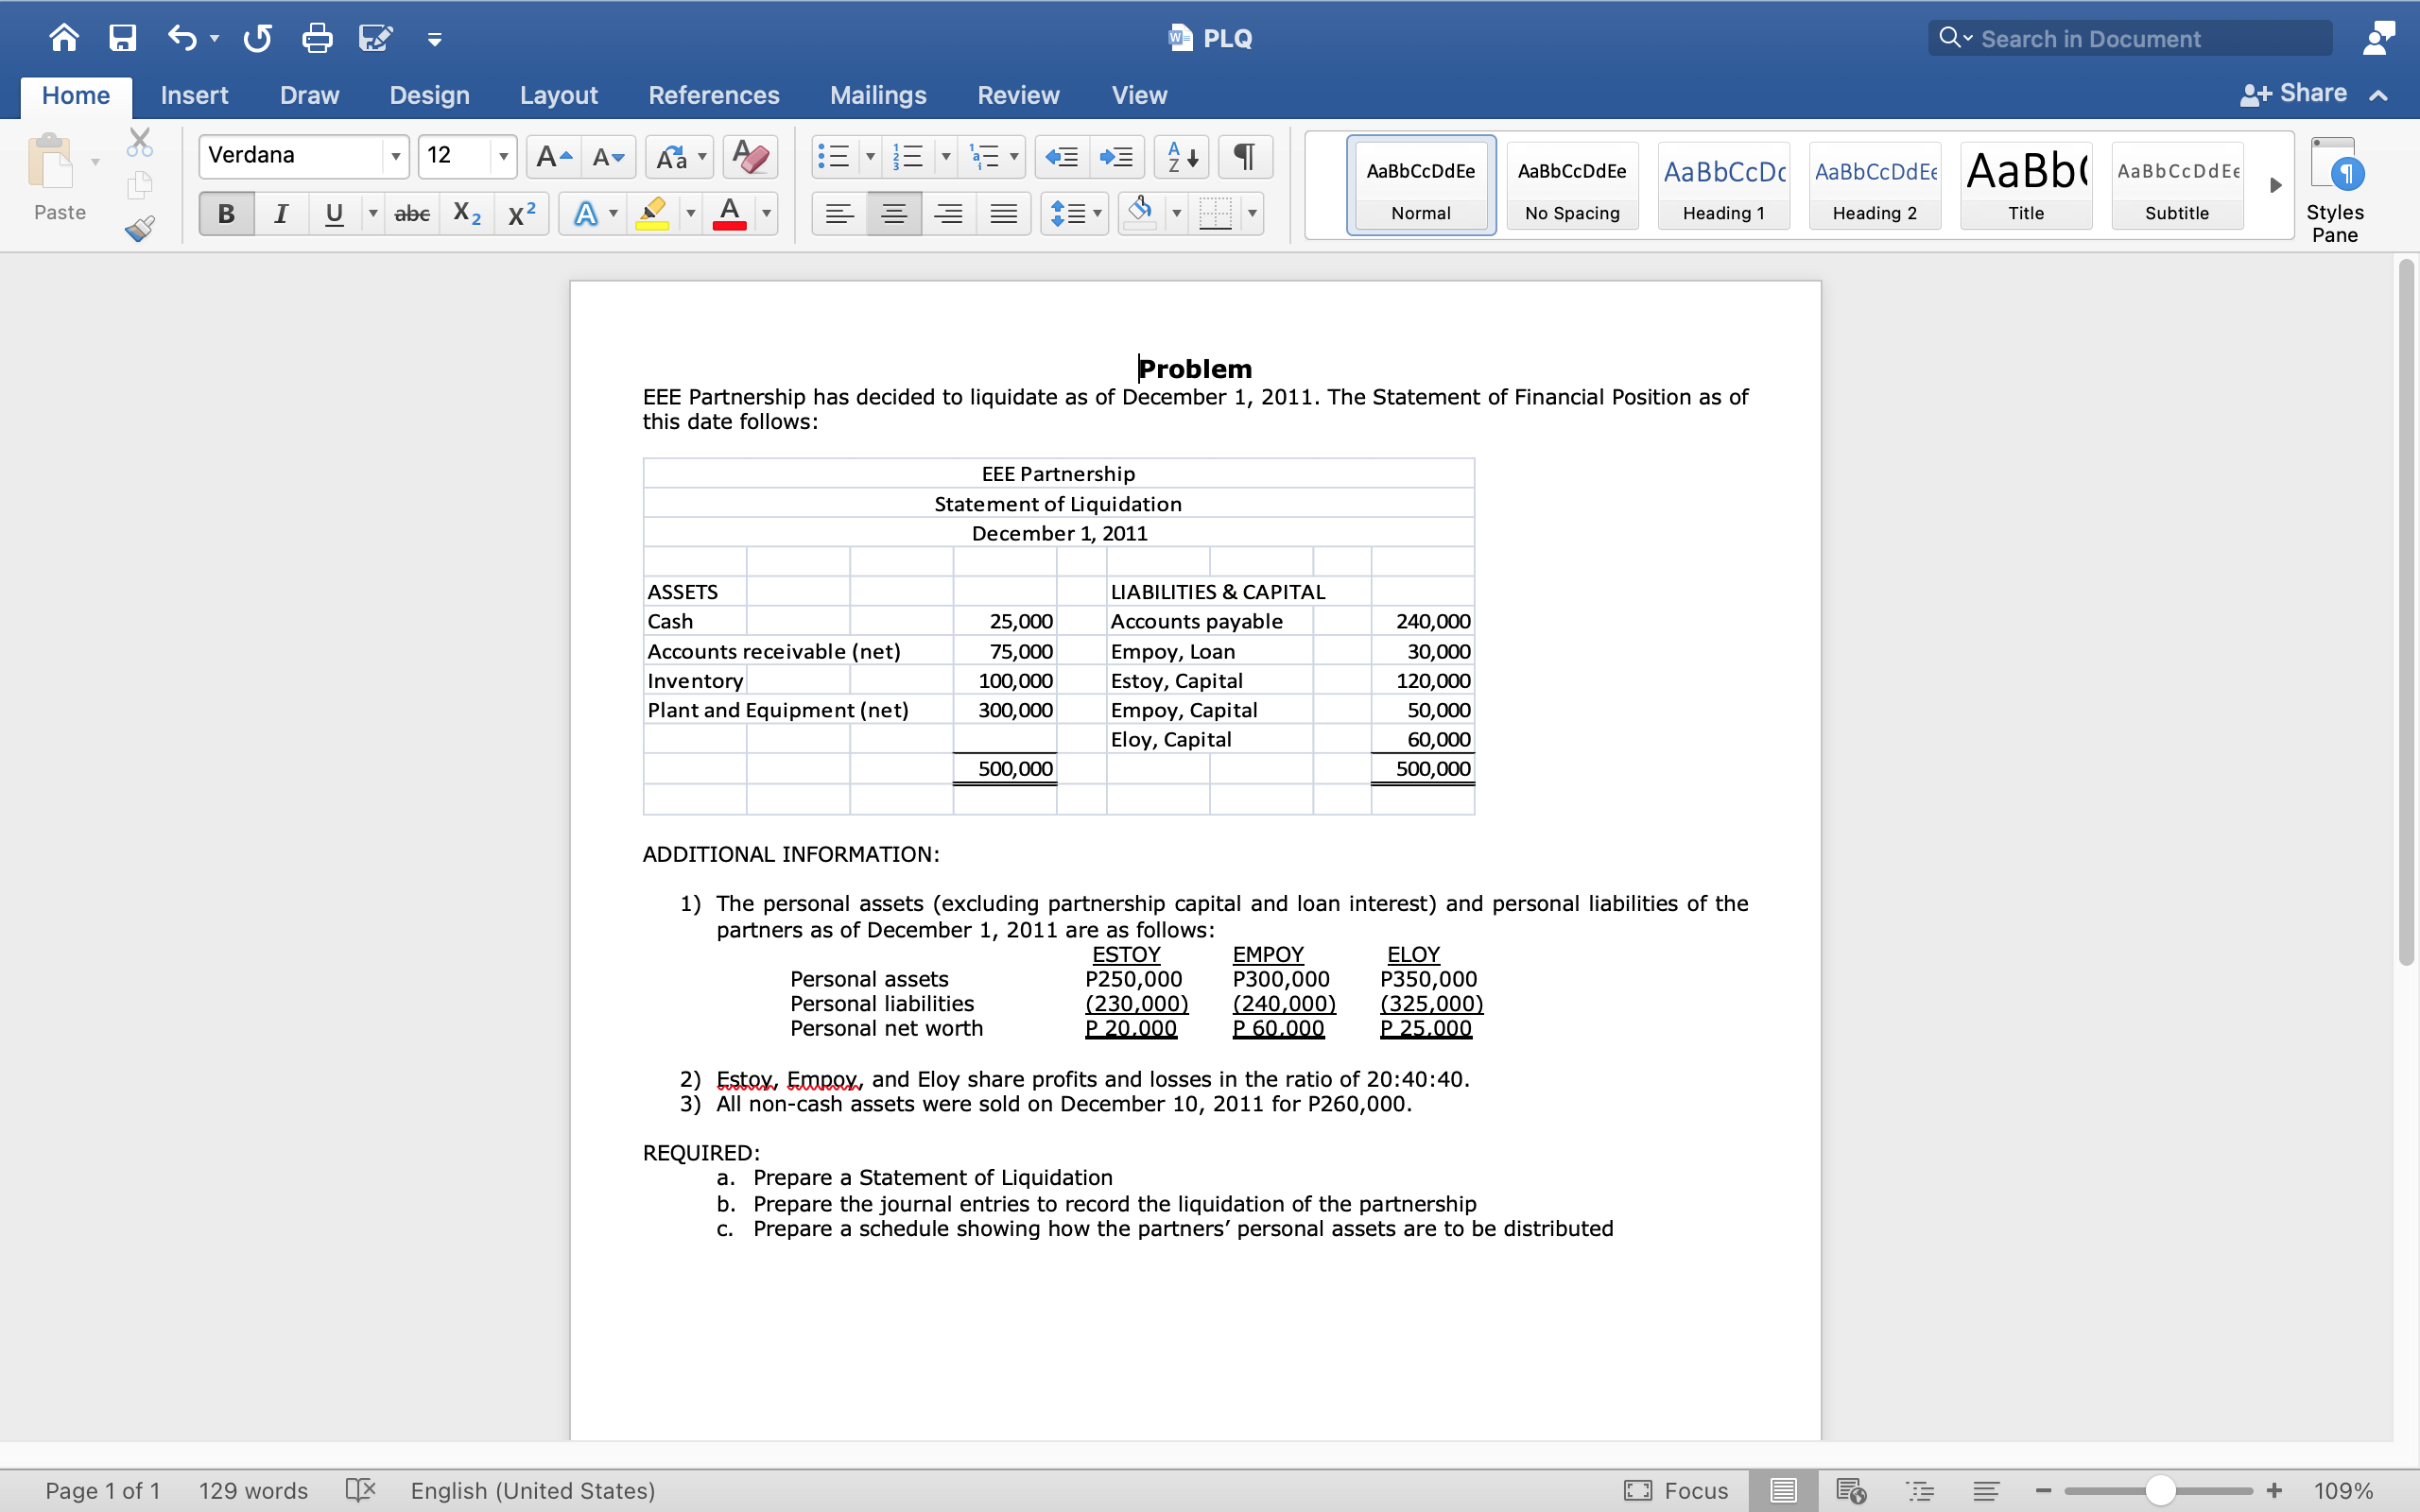Toggle Focus mode in the status bar
Screen dimensions: 2420x1512
tap(1676, 1489)
